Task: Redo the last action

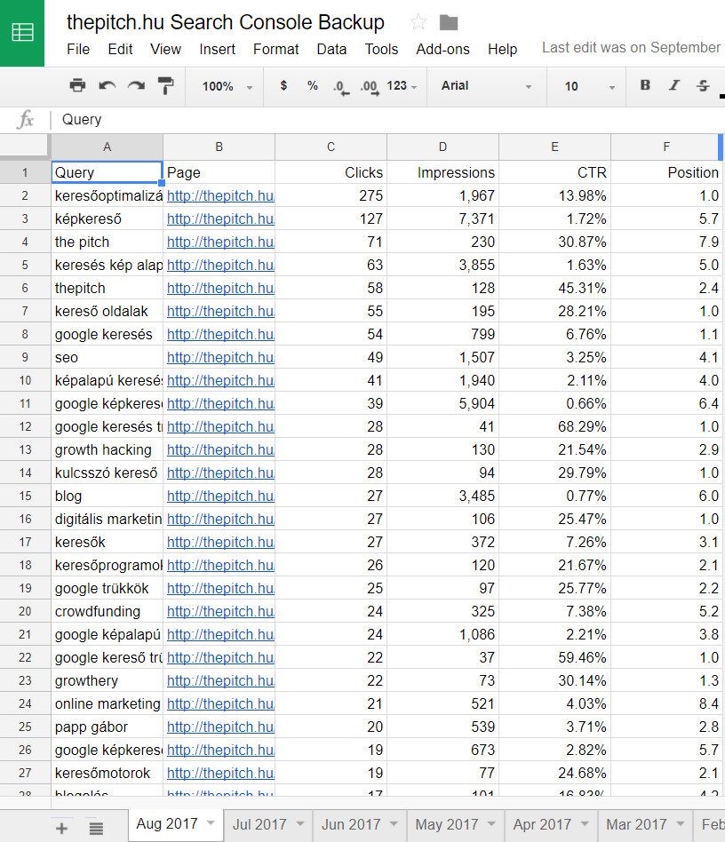Action: 137,85
